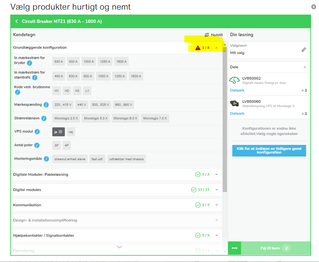
Task: Click the Kommunikation completed check icon
Action: click(198, 205)
